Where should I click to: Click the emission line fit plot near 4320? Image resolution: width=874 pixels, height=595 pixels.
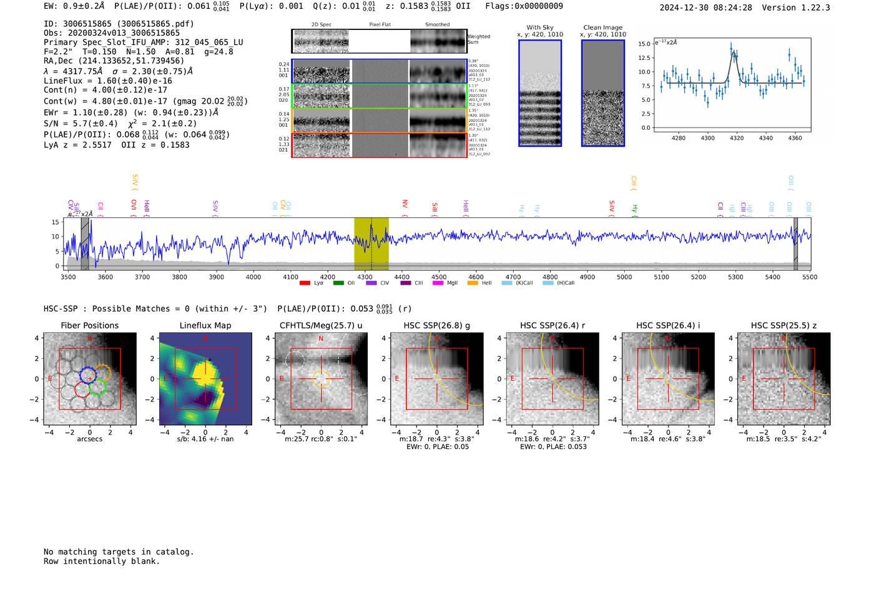coord(732,86)
